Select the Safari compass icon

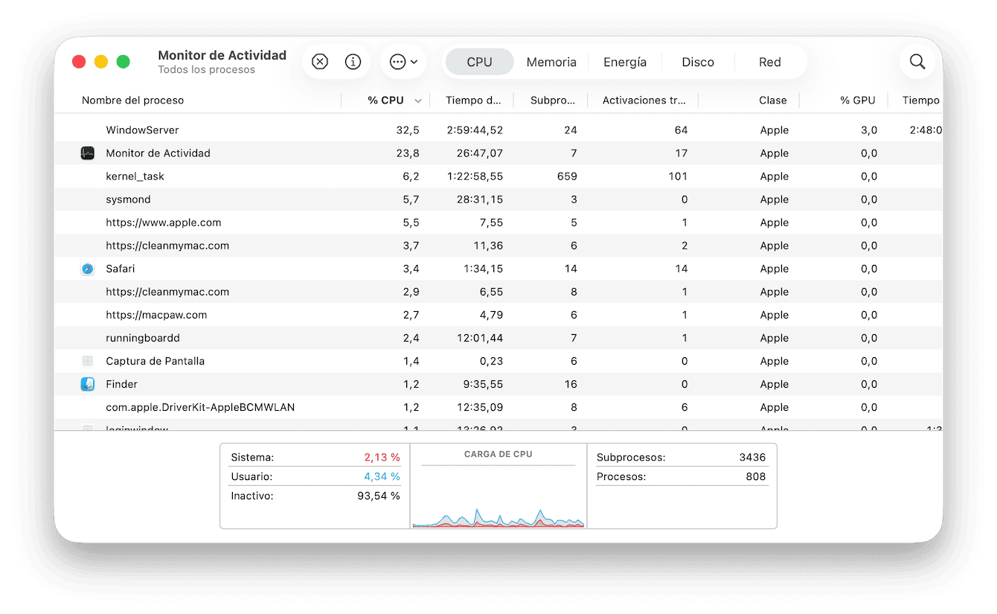pos(87,269)
